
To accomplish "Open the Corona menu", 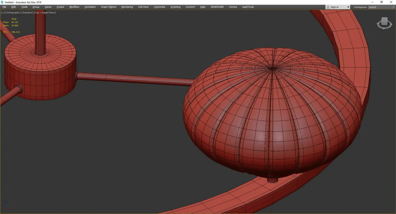I will tap(233, 7).
